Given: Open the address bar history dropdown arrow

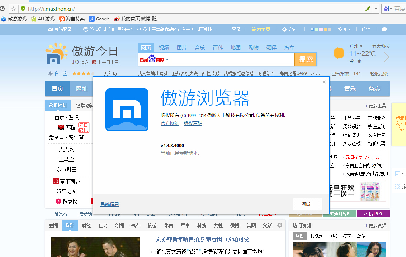Looking at the screenshot, I should [x=376, y=9].
